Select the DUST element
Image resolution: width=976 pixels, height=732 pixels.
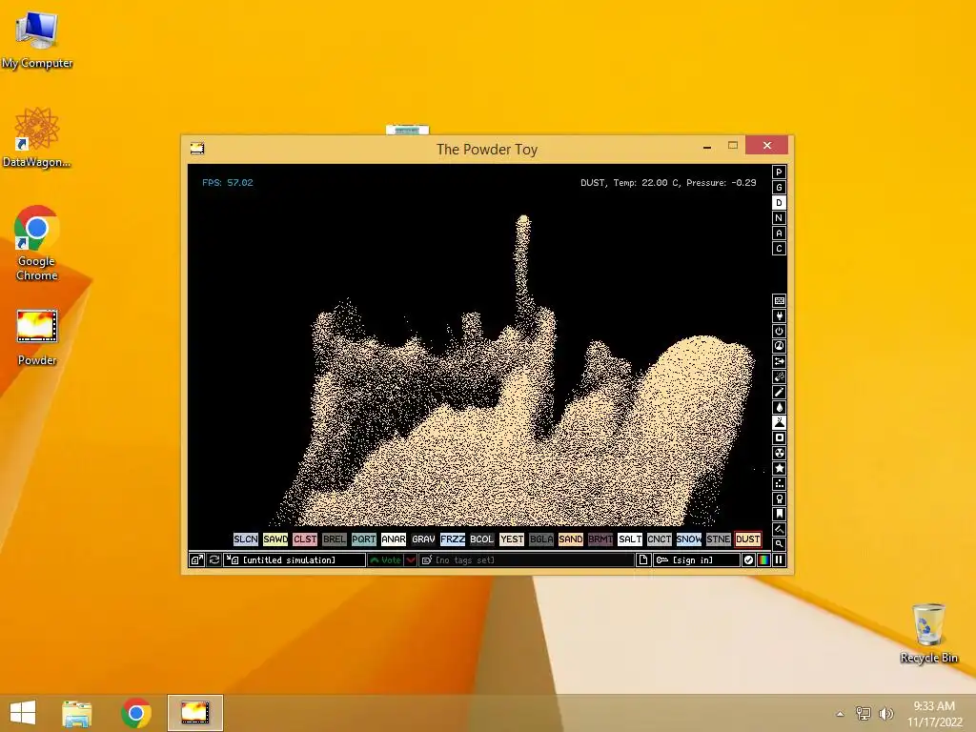tap(748, 539)
